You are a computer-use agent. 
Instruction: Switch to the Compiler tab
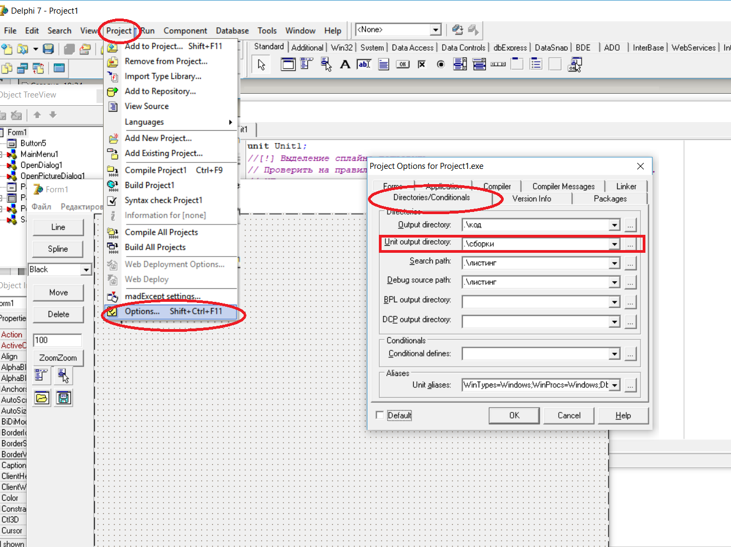click(497, 186)
